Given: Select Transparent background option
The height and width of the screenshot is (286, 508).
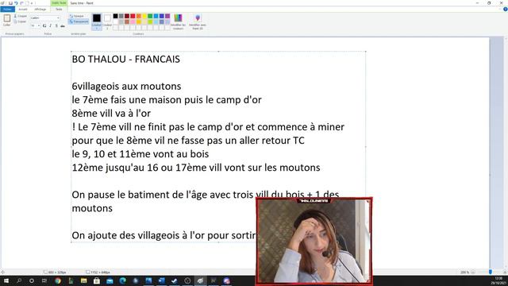Looking at the screenshot, I should point(79,21).
